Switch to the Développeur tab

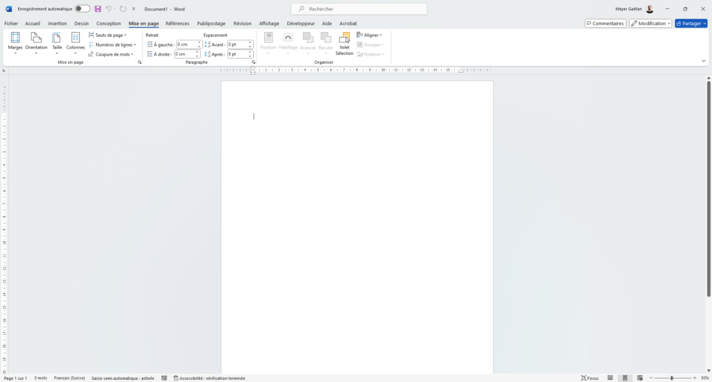pos(300,23)
